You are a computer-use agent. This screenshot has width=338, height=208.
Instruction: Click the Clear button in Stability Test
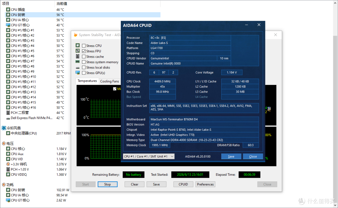point(135,184)
